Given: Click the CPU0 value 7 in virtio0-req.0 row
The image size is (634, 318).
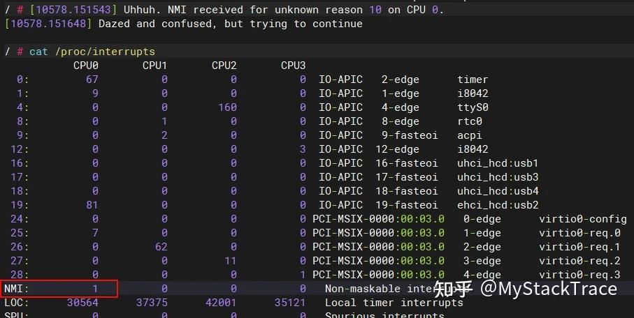Looking at the screenshot, I should [95, 233].
